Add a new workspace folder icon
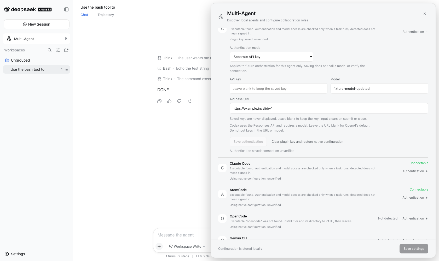The height and width of the screenshot is (261, 439). (x=66, y=50)
